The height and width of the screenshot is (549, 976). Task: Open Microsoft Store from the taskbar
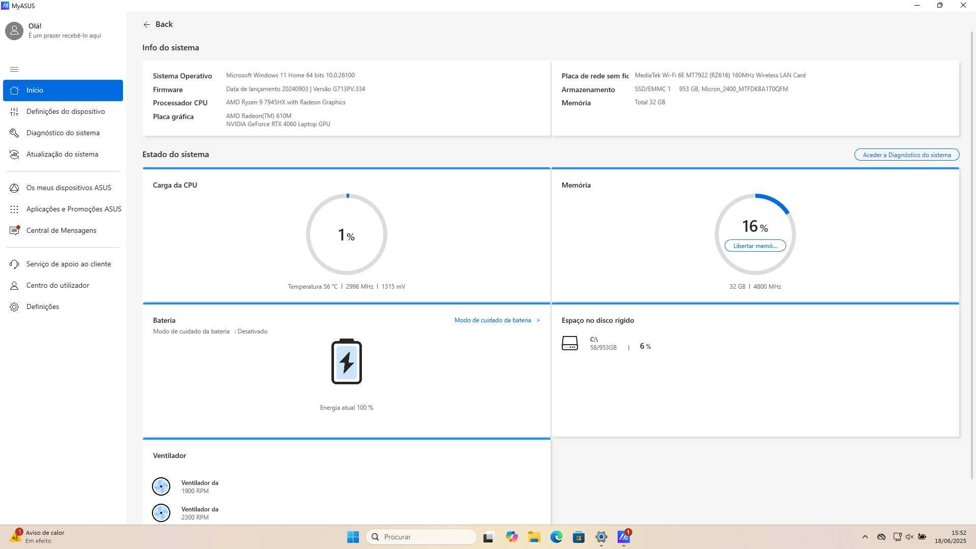coord(578,537)
